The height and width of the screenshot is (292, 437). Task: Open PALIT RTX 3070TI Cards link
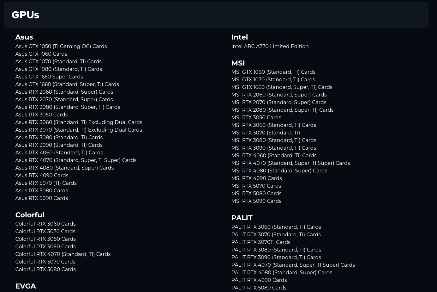click(260, 242)
